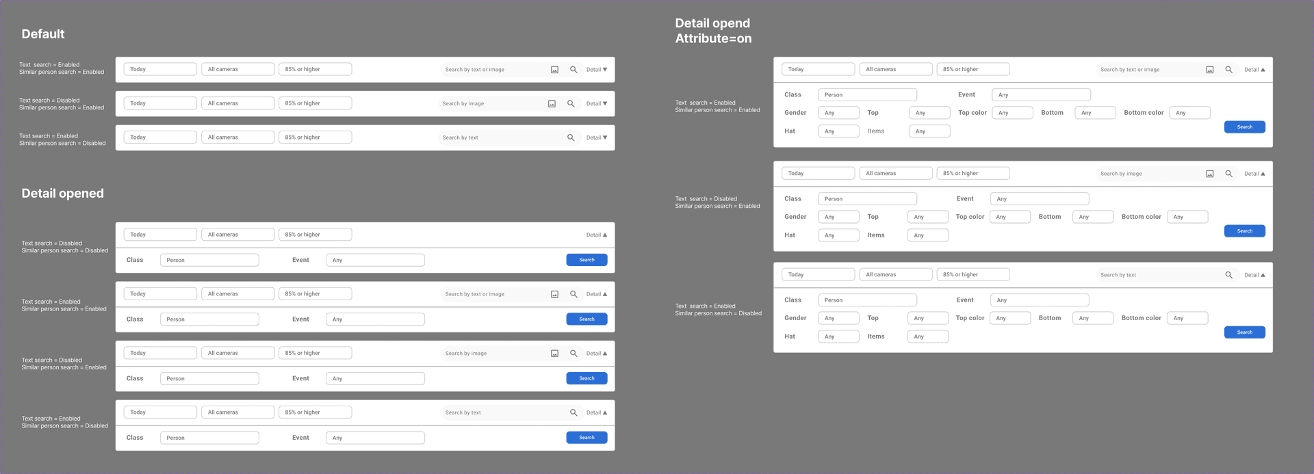Open Bottom color dropdown in Attribute=on 'Search by text' panel

tap(1187, 318)
